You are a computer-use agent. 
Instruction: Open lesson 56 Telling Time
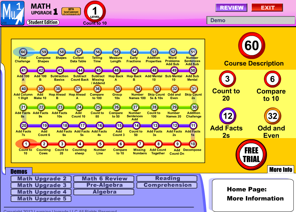(98, 52)
